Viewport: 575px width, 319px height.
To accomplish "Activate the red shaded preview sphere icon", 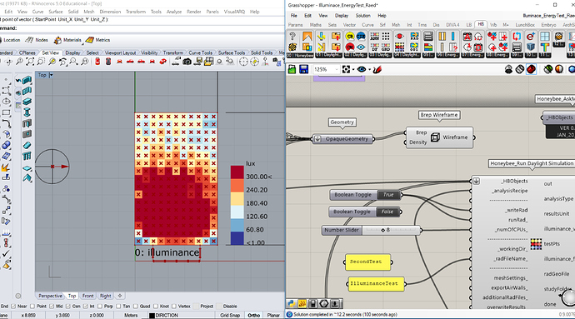I will click(531, 69).
